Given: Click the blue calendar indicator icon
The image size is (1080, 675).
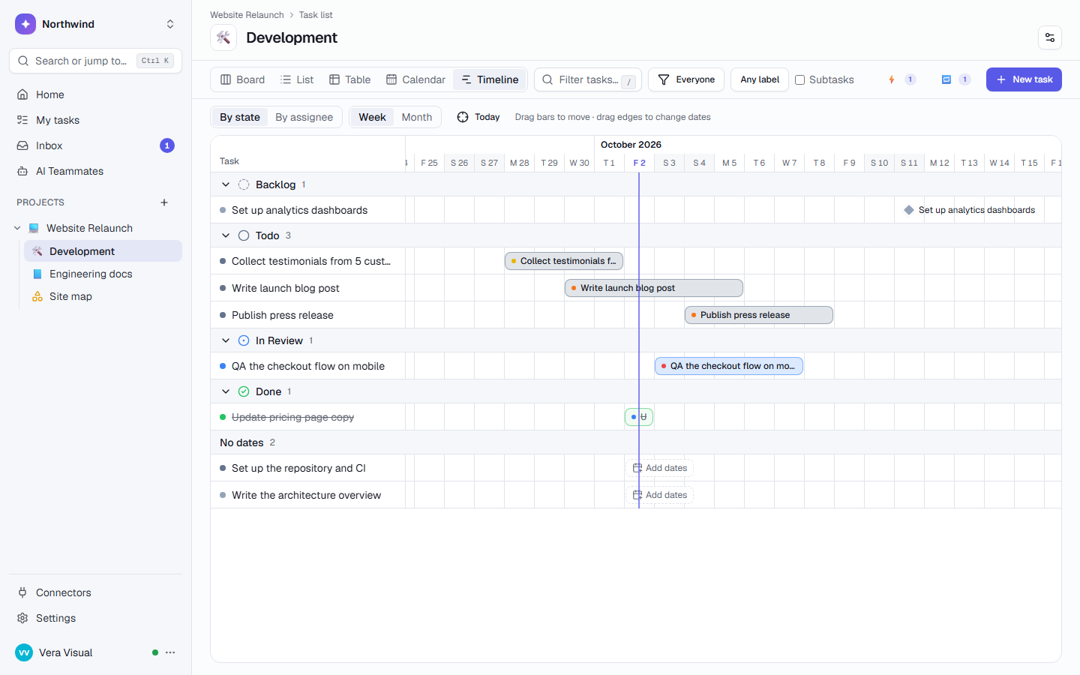Looking at the screenshot, I should coord(946,79).
